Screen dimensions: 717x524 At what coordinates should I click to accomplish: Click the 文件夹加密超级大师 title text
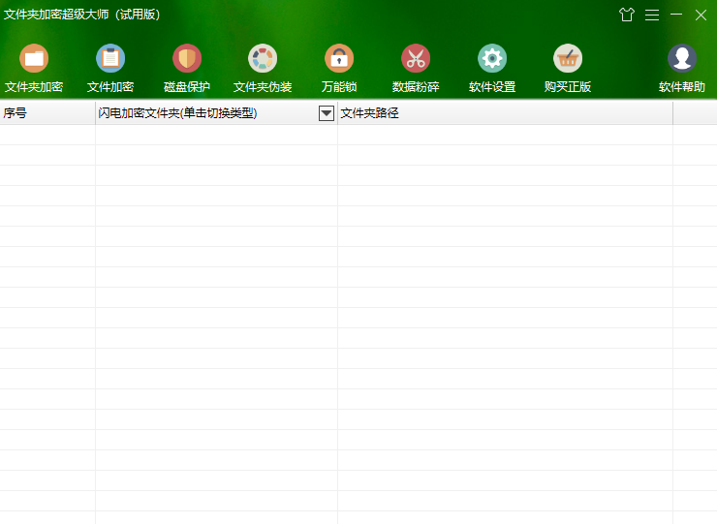pos(82,15)
